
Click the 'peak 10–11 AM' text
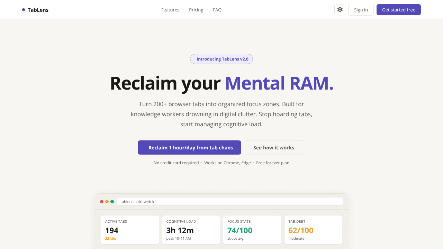pos(179,239)
